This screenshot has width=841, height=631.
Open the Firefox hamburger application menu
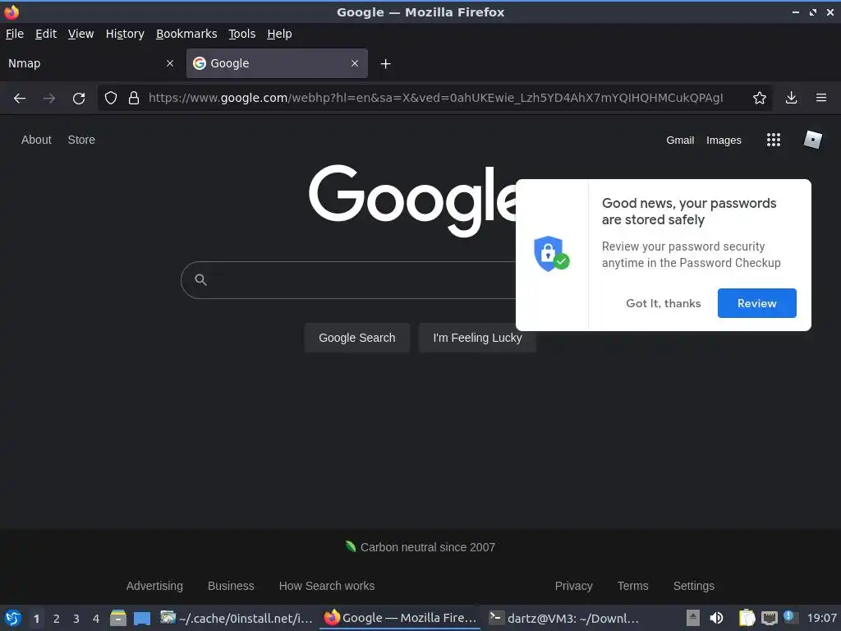coord(820,98)
